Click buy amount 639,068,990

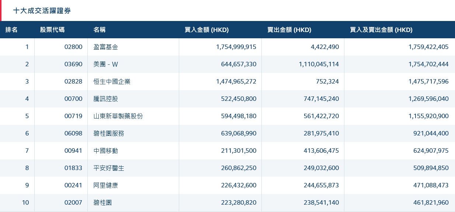coord(239,134)
